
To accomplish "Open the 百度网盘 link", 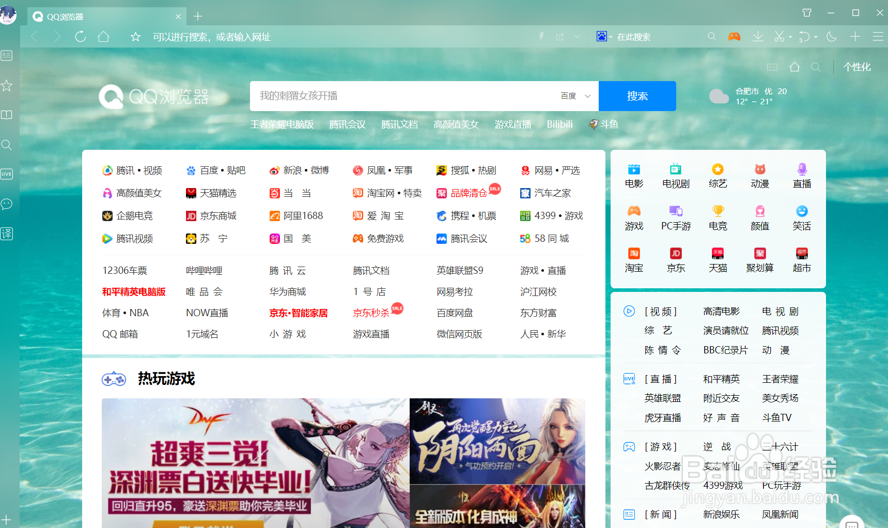I will click(455, 313).
